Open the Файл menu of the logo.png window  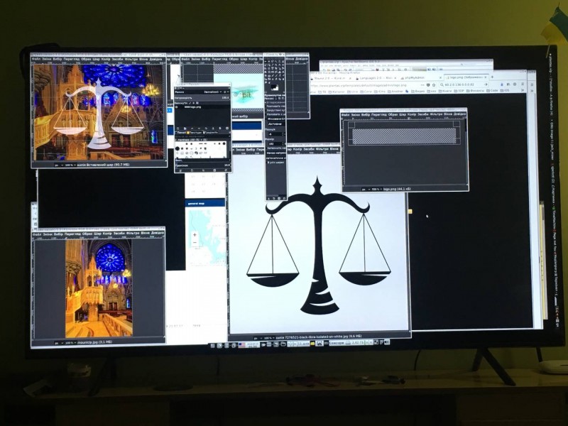(347, 113)
